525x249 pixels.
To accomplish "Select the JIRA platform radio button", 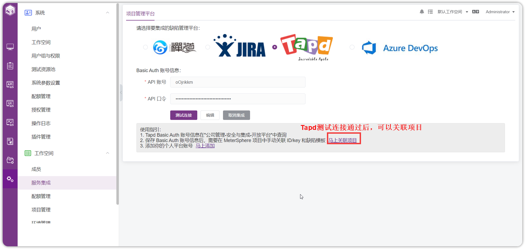I will click(x=208, y=47).
